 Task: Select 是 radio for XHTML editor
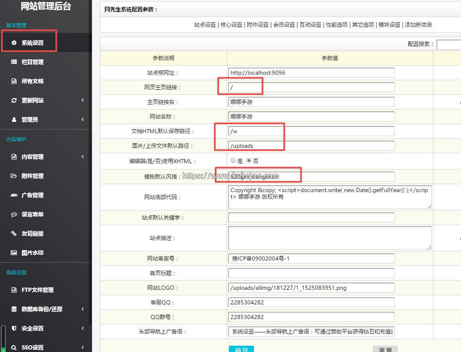[x=233, y=161]
